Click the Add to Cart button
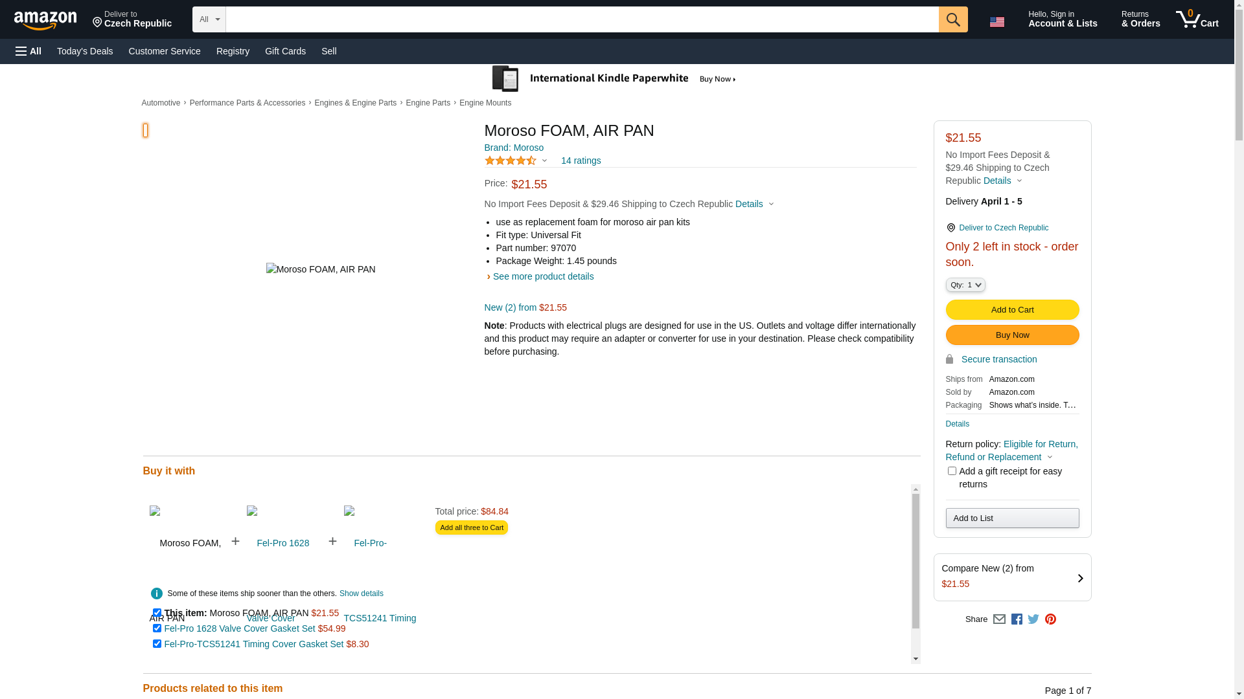Screen dimensions: 1244x699 click(1012, 310)
